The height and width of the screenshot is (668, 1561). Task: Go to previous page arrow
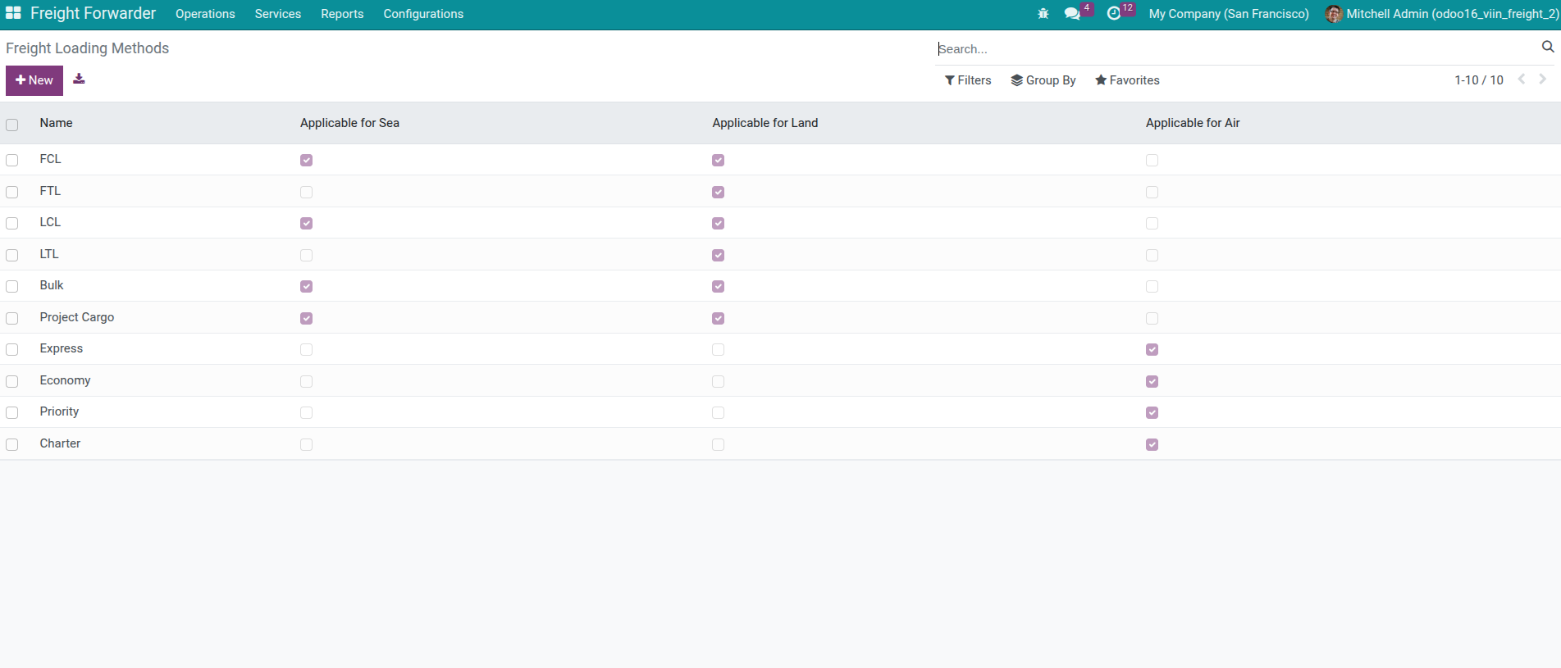1522,80
